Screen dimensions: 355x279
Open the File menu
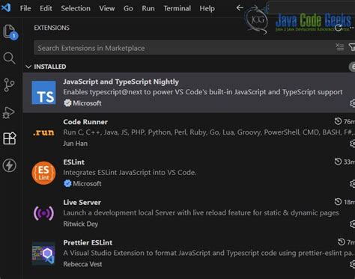pyautogui.click(x=25, y=8)
